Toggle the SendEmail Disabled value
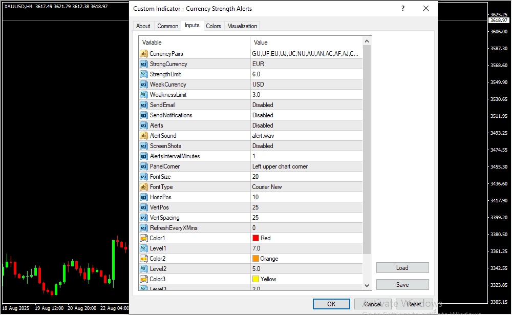 263,105
